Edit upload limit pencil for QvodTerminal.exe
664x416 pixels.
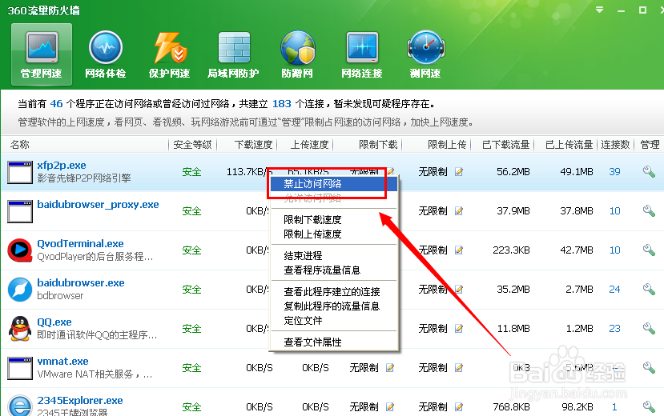click(x=459, y=250)
